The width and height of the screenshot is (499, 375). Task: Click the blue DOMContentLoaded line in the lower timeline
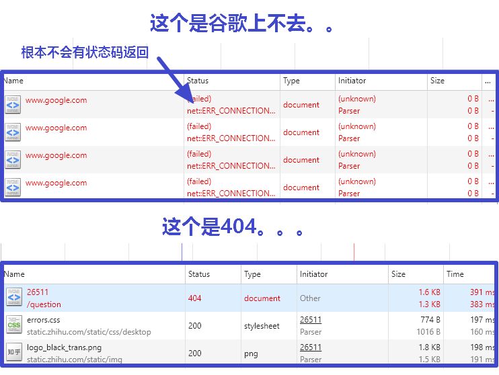click(182, 252)
